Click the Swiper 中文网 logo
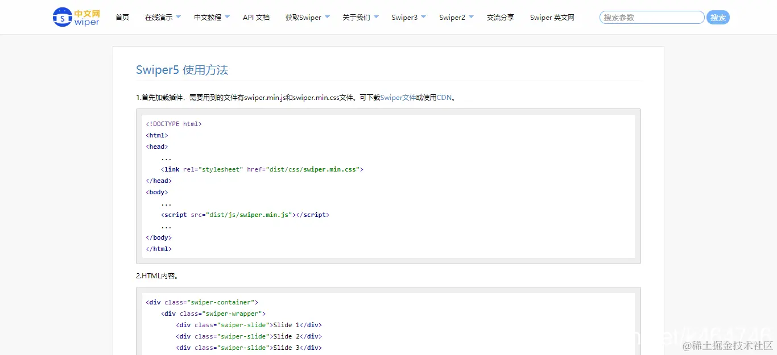 point(76,17)
